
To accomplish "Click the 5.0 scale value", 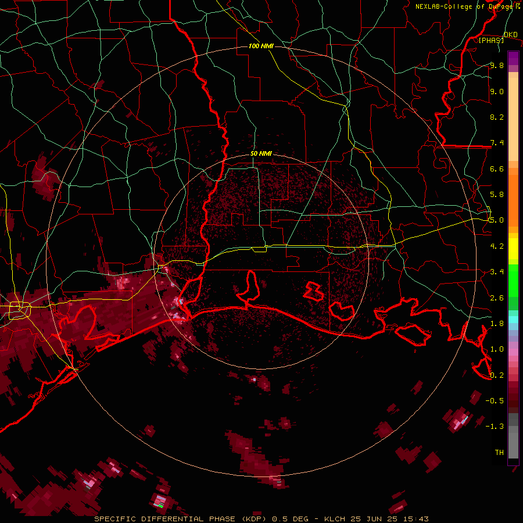I will tap(497, 220).
